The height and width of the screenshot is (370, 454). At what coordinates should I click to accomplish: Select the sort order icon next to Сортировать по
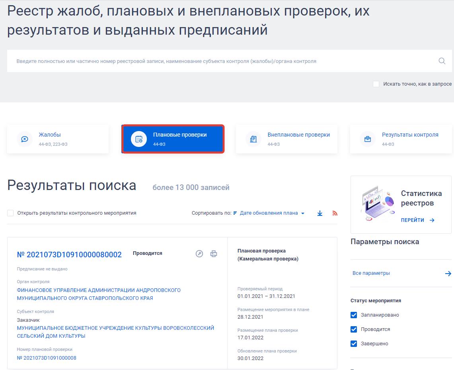coord(234,213)
